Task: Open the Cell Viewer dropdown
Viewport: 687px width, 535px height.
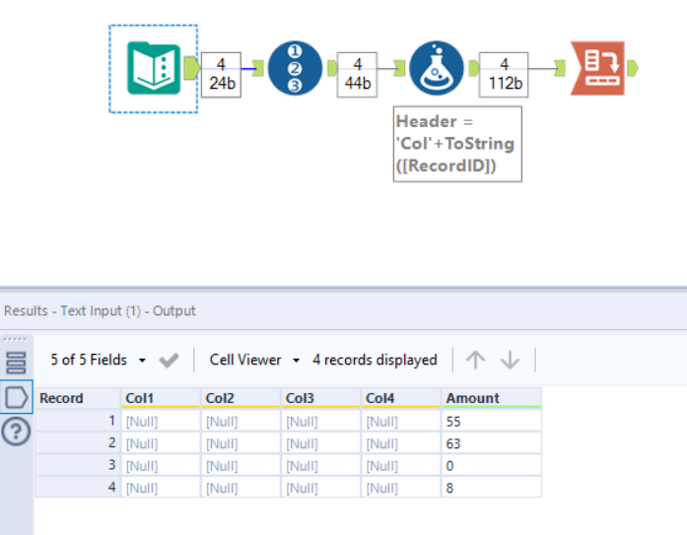Action: pos(254,361)
